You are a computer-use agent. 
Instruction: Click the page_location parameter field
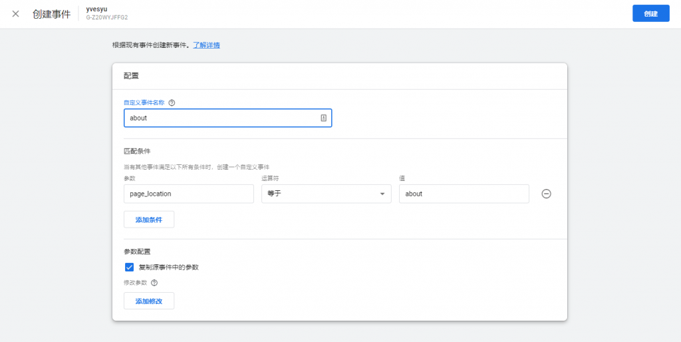point(188,194)
